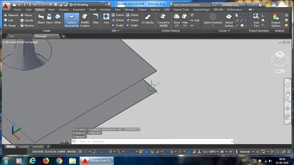
Task: Switch to the Home ribbon tab
Action: (x=17, y=10)
